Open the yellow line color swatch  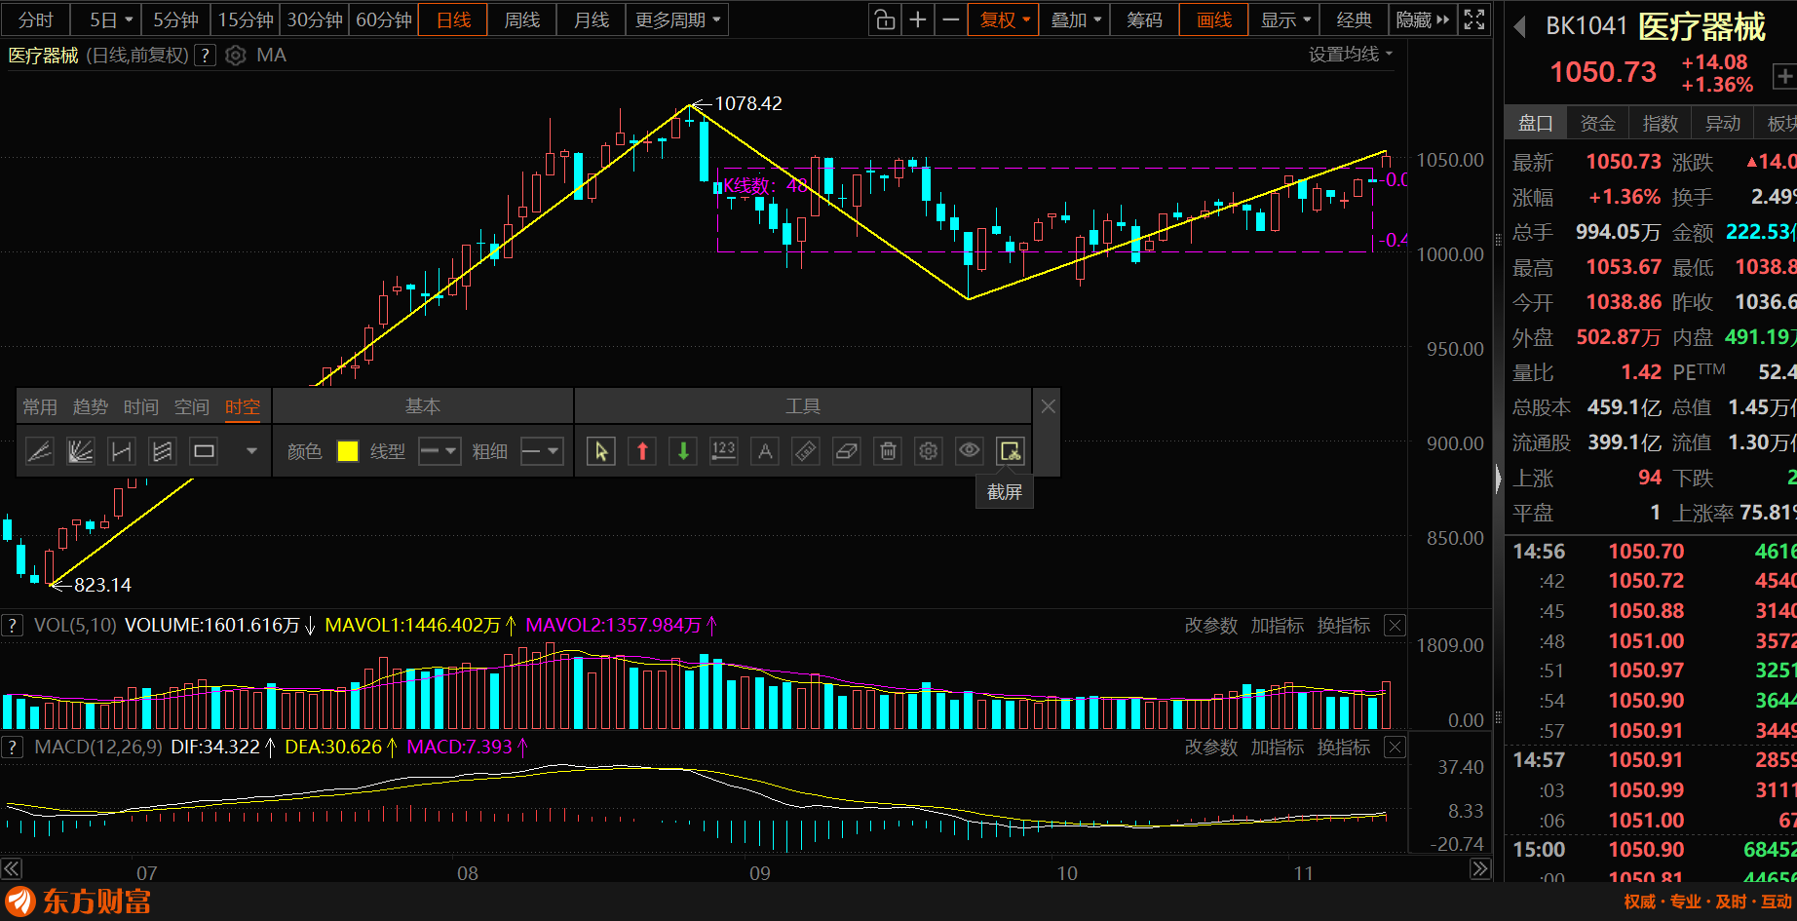pos(348,451)
